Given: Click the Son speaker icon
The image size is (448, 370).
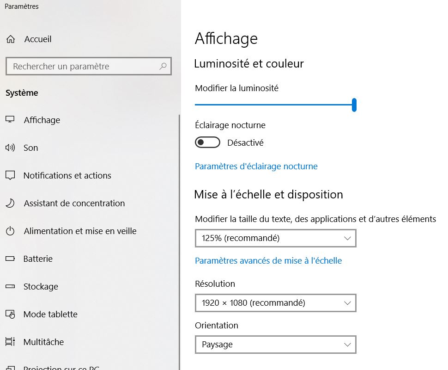Looking at the screenshot, I should click(x=10, y=148).
